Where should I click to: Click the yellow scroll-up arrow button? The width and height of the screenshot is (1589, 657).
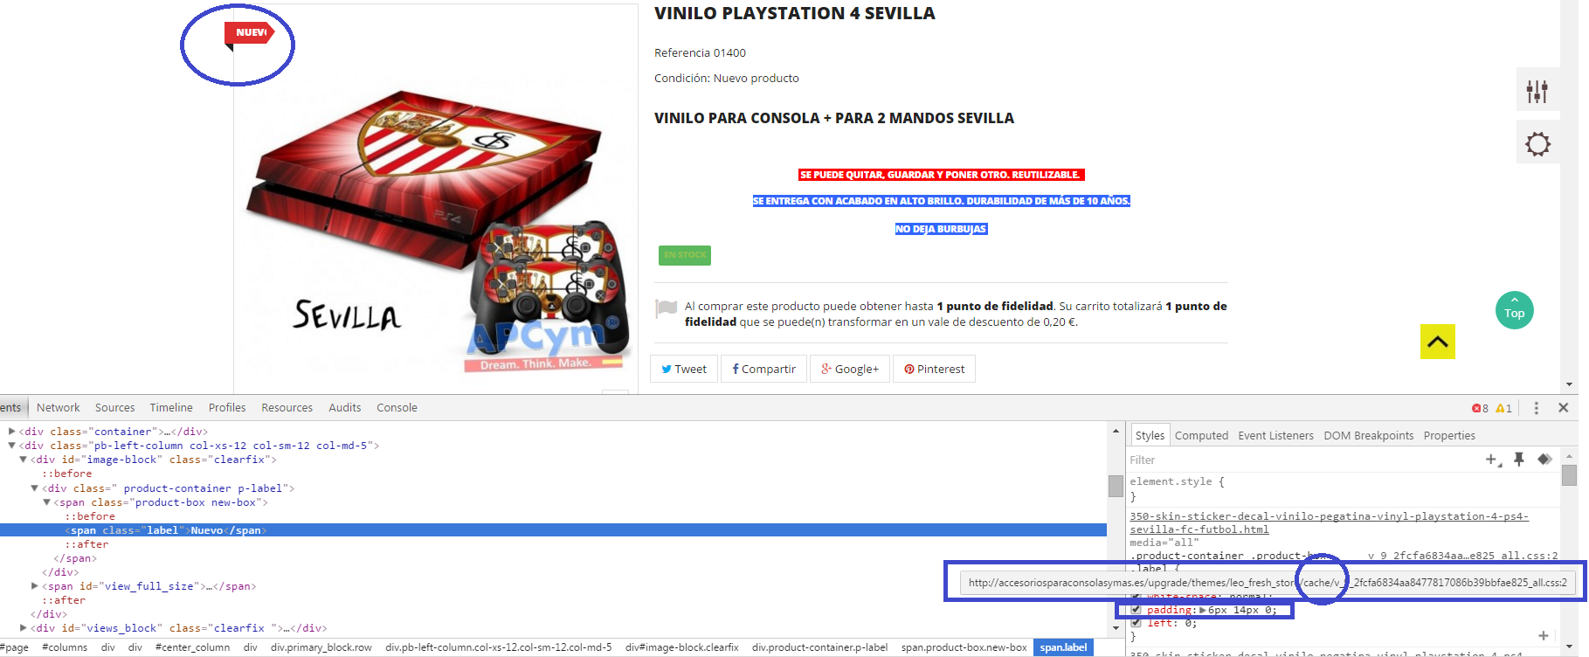[x=1438, y=342]
